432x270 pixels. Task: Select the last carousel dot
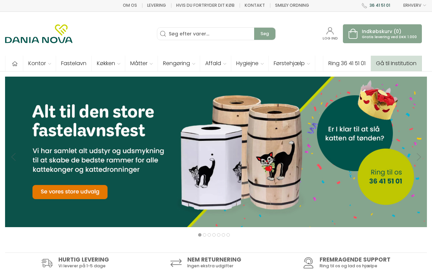click(x=228, y=235)
